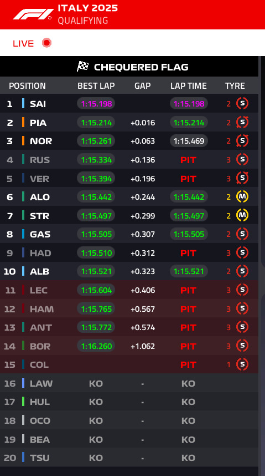Click Verstappen's soft tyre icon

tap(242, 178)
